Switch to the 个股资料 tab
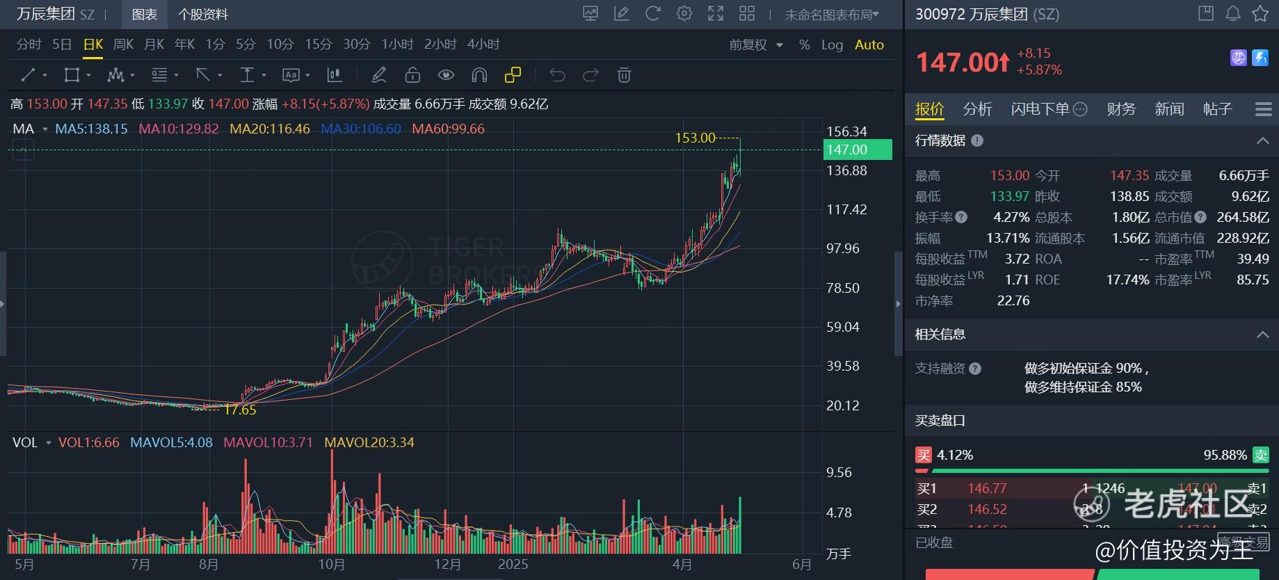The image size is (1279, 580). [x=203, y=15]
